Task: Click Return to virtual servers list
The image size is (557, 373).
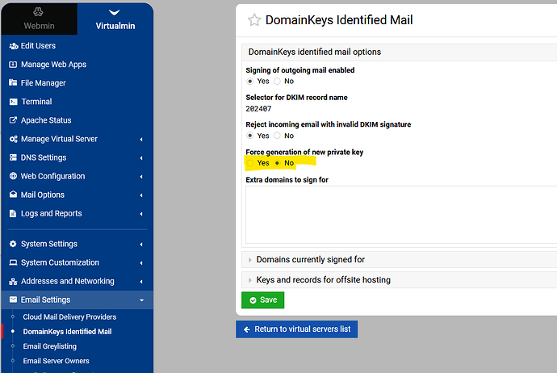Action: pyautogui.click(x=296, y=329)
